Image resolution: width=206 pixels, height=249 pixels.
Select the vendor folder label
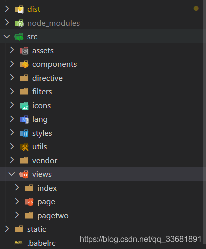[x=45, y=161]
